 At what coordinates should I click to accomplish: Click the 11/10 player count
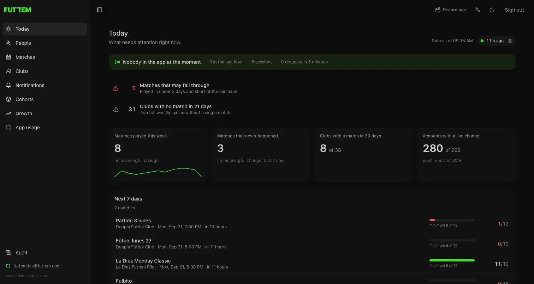[x=502, y=264]
